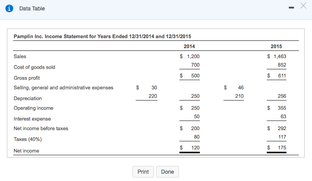
Task: Click the 2015 gross profit value 611
Action: click(282, 76)
